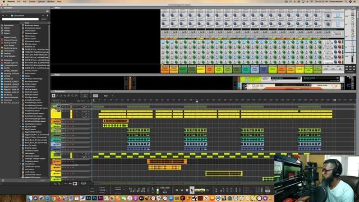The height and width of the screenshot is (202, 359).
Task: Select the teal mixer channel name strip
Action: pyautogui.click(x=246, y=69)
